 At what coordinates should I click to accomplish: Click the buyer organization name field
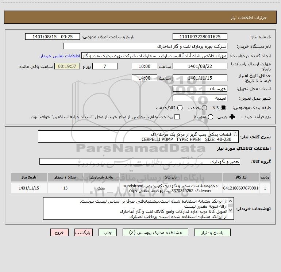click(x=145, y=46)
